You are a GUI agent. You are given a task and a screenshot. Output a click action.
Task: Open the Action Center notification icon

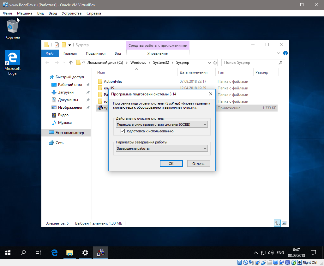(x=313, y=252)
